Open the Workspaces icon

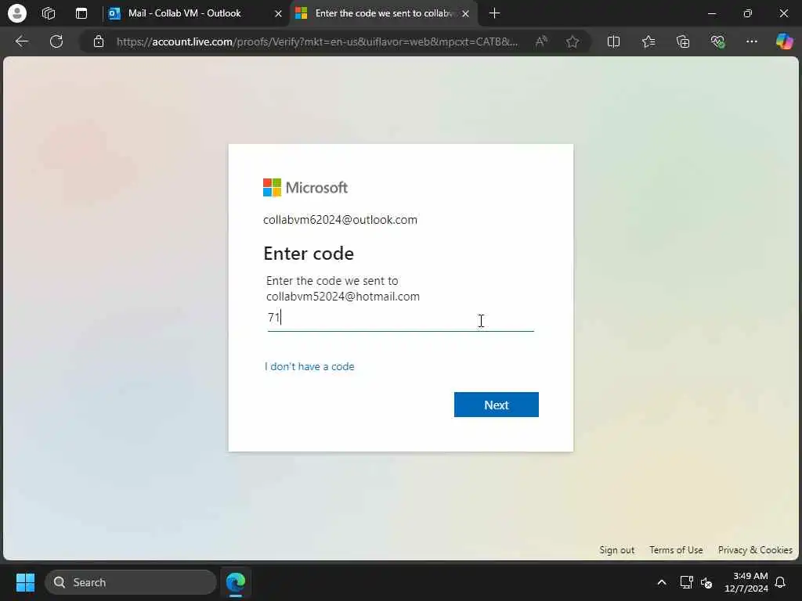point(49,13)
